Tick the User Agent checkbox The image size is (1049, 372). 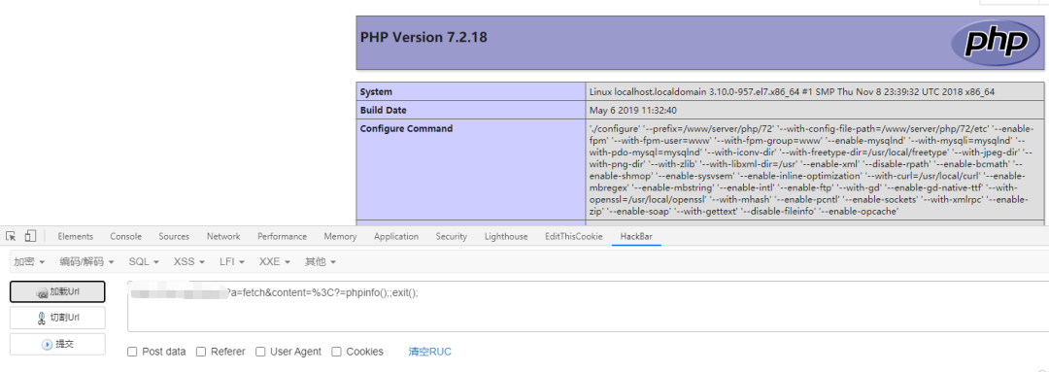261,352
